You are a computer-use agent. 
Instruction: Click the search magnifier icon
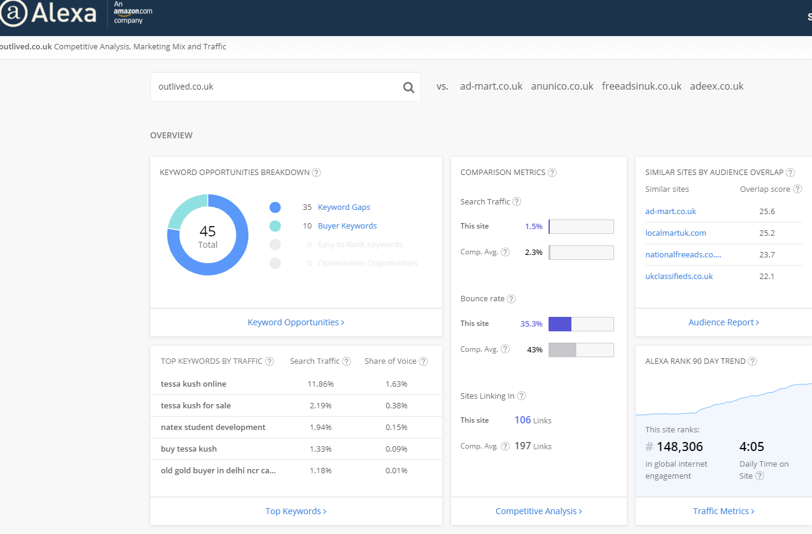pos(408,87)
